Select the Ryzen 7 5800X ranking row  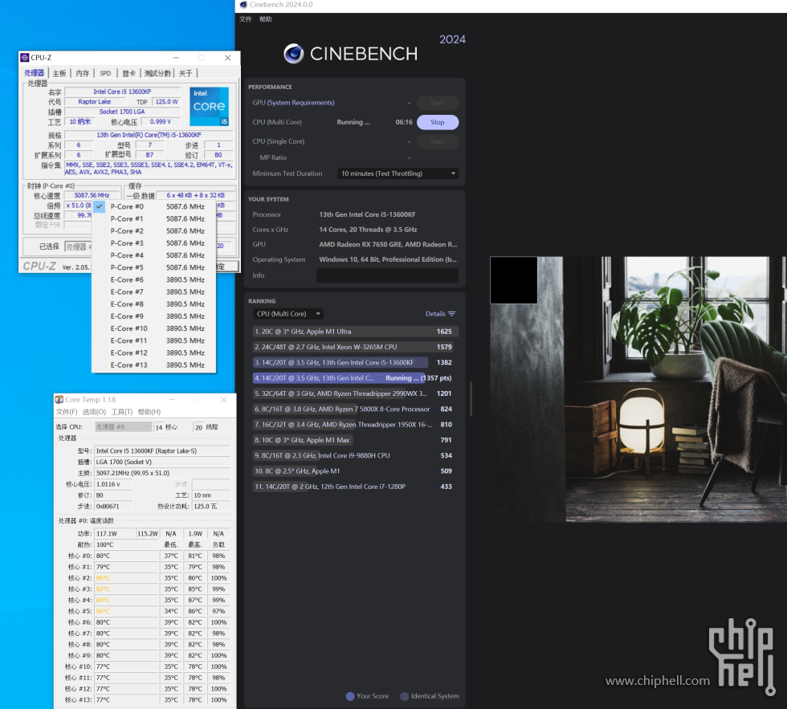tap(355, 409)
